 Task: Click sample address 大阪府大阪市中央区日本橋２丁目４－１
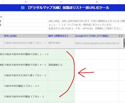pyautogui.click(x=25, y=43)
